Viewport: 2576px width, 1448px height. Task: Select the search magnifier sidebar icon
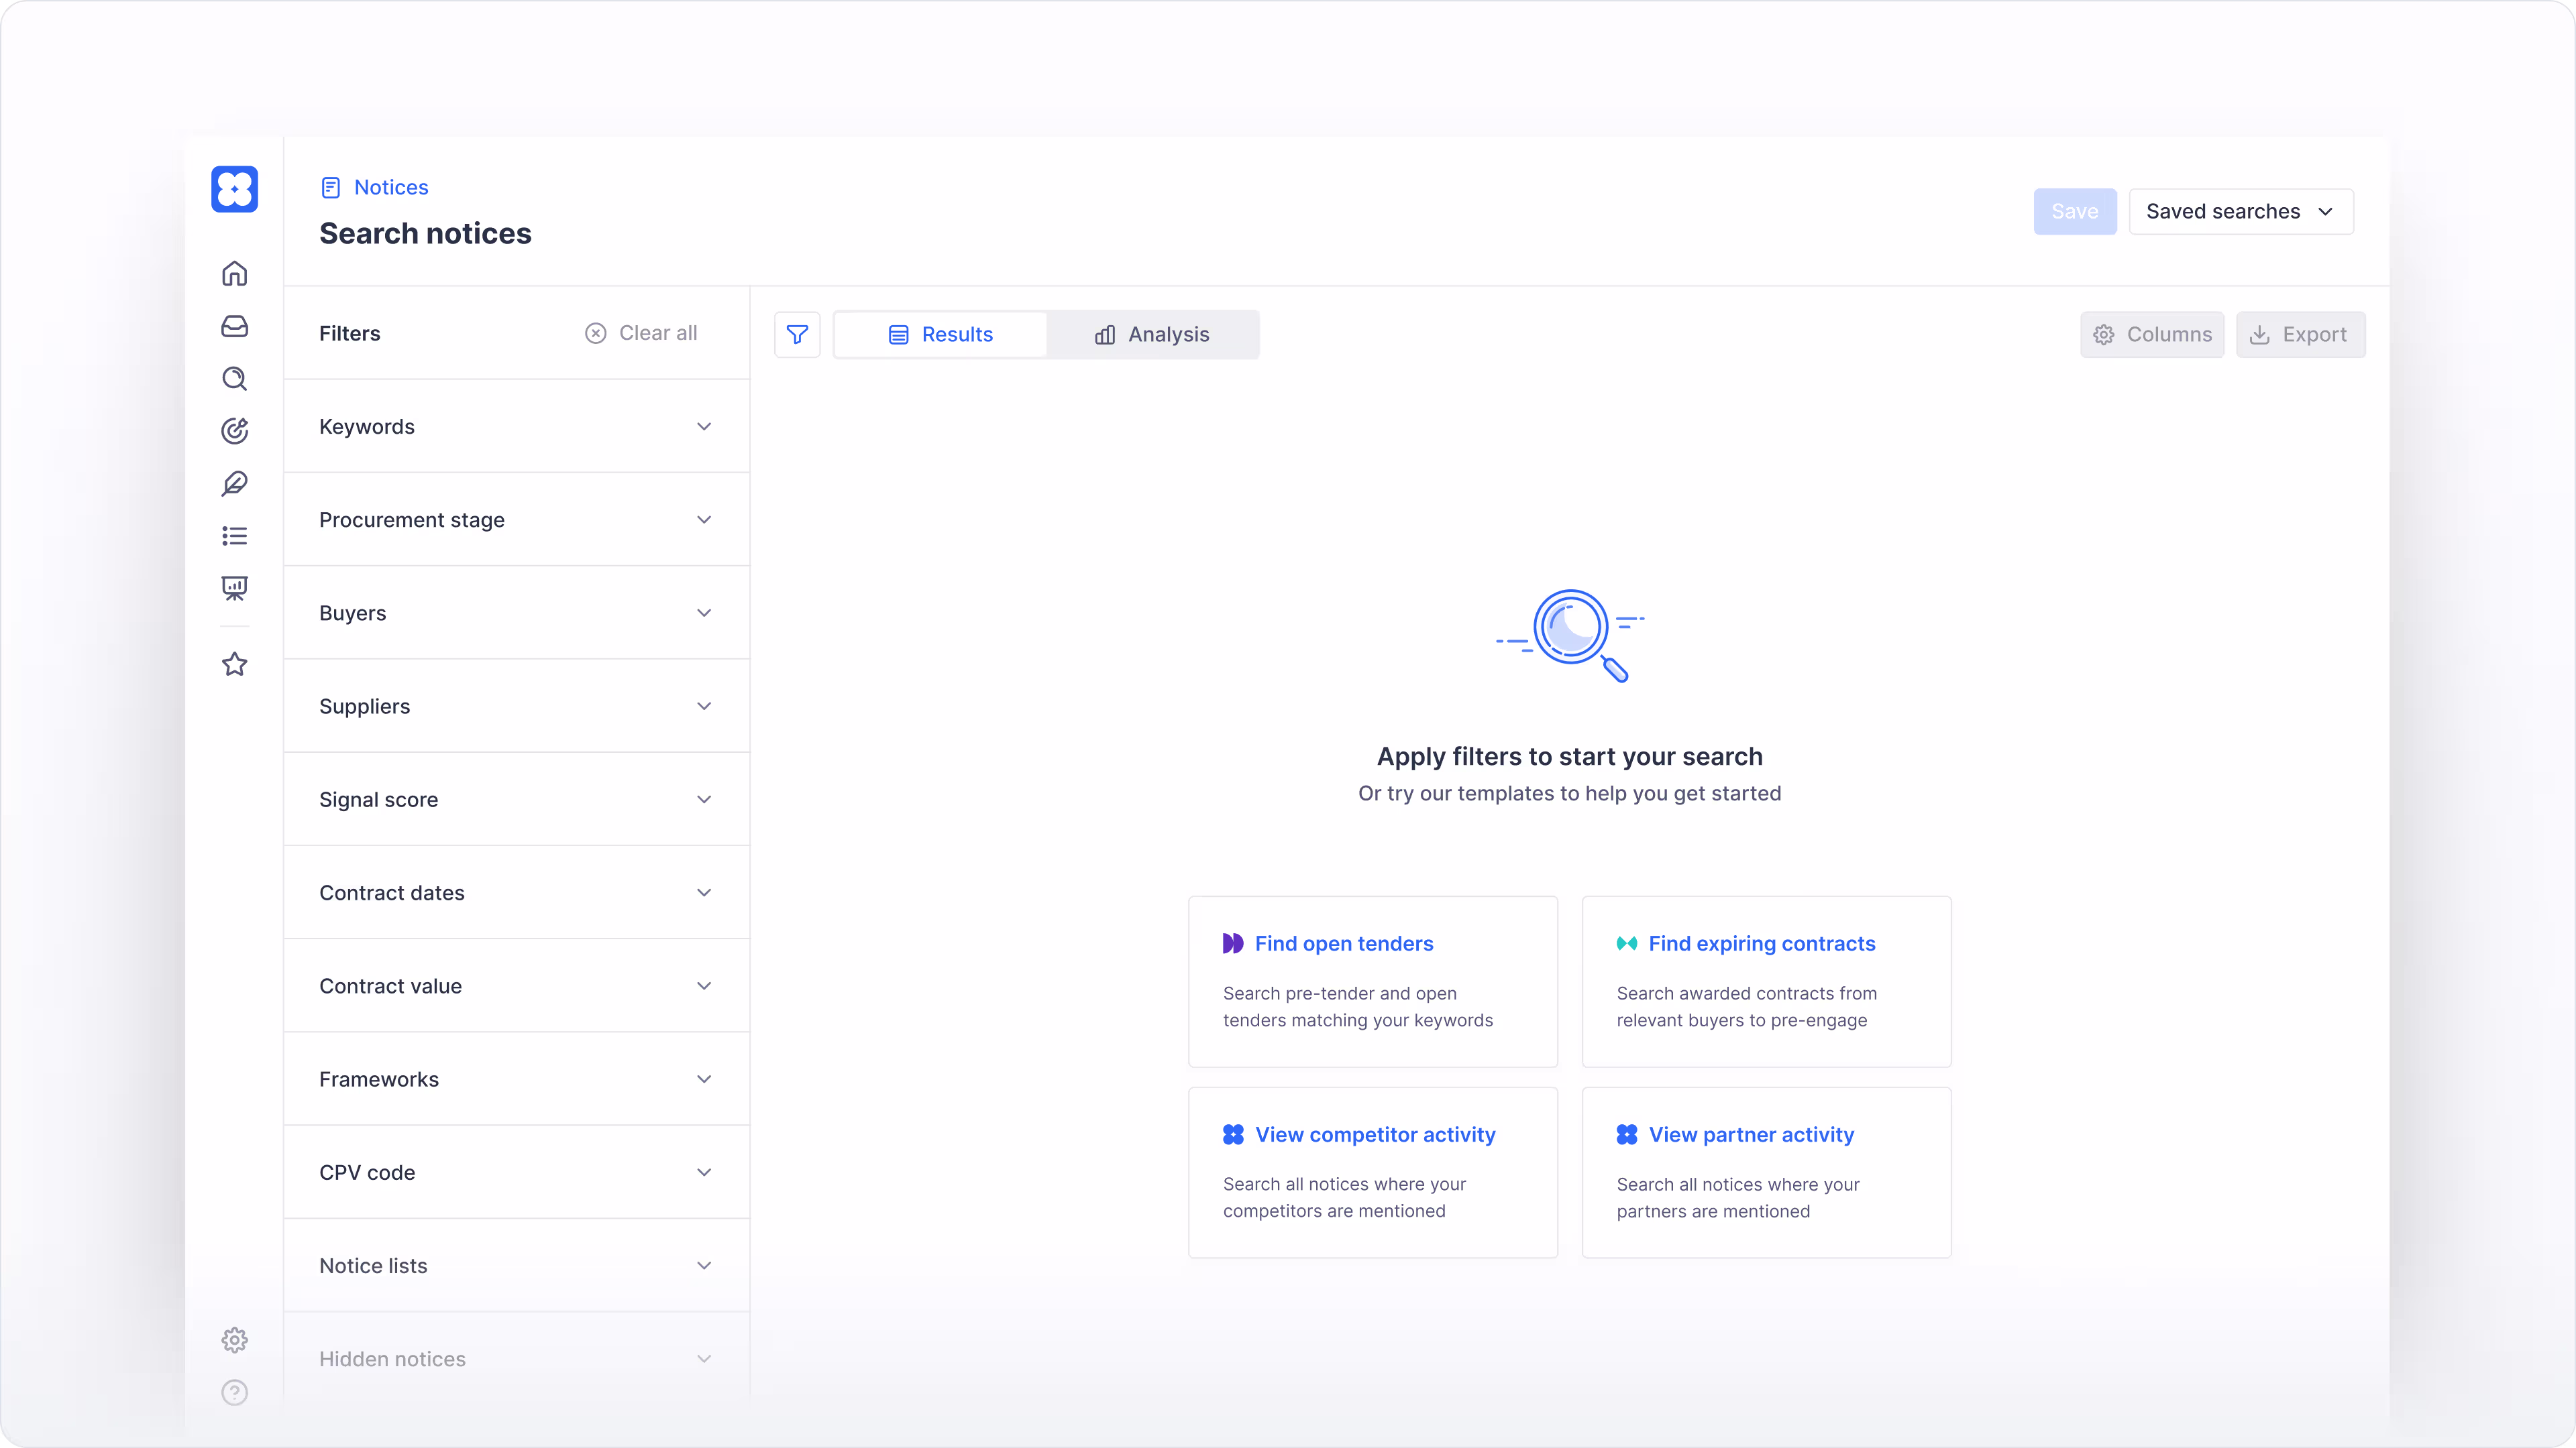pos(234,379)
